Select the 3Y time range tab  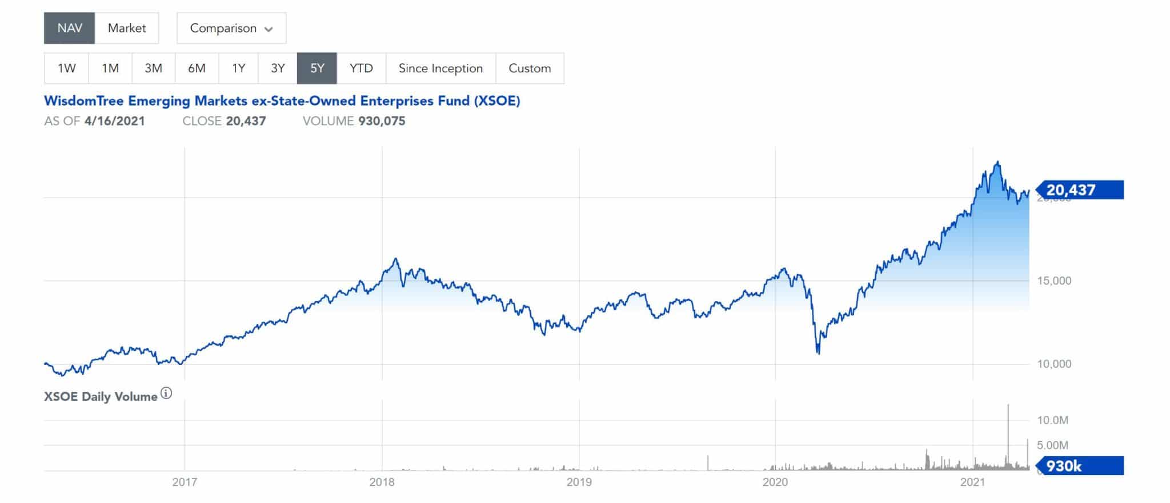coord(278,68)
